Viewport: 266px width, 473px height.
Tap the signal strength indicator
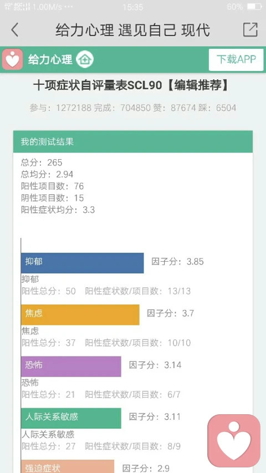click(x=18, y=7)
